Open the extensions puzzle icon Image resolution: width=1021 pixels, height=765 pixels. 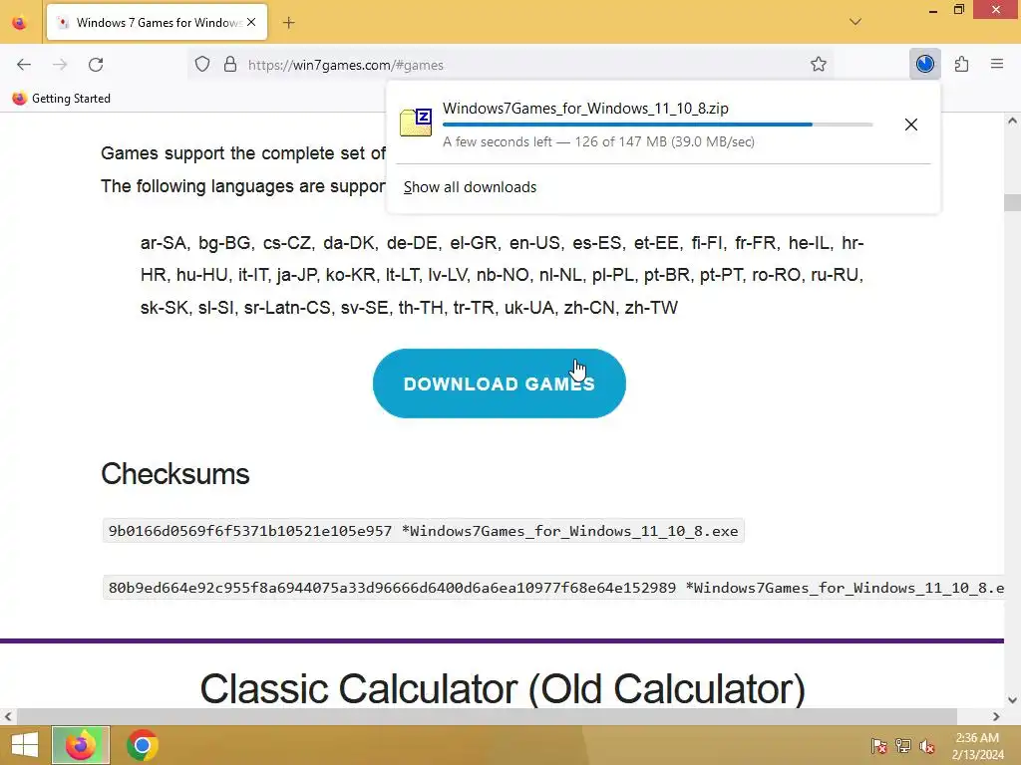tap(961, 64)
